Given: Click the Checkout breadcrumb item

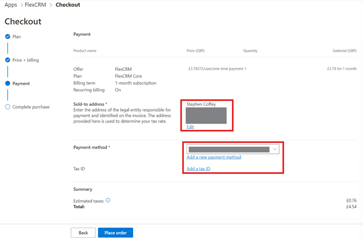Looking at the screenshot, I should coord(68,5).
